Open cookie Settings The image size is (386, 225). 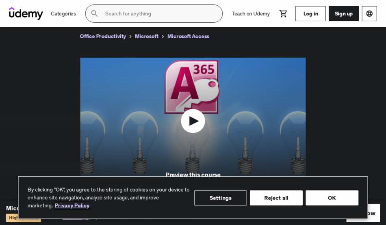pyautogui.click(x=220, y=198)
